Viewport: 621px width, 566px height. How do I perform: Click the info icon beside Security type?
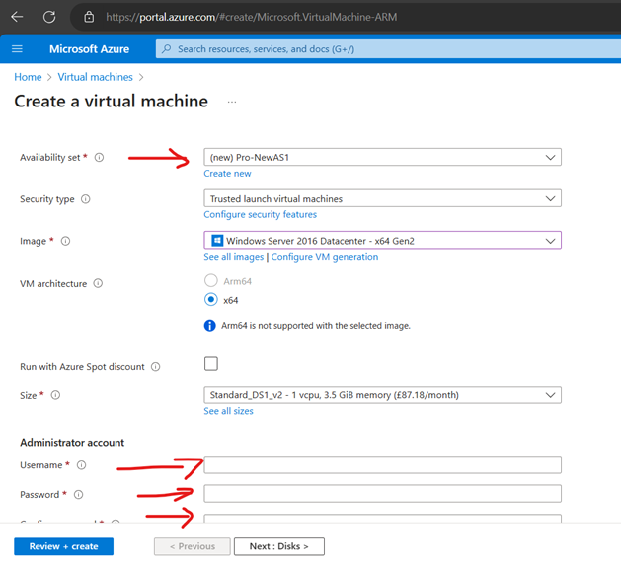pyautogui.click(x=85, y=199)
